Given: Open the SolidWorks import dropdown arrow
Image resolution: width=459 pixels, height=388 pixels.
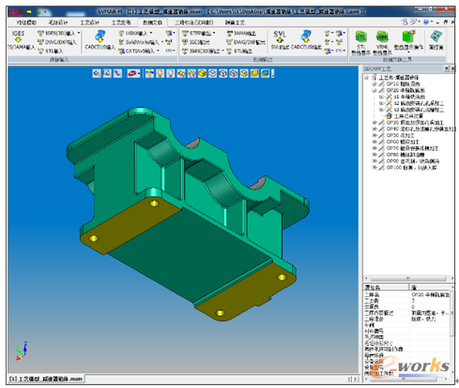Looking at the screenshot, I should [x=162, y=41].
